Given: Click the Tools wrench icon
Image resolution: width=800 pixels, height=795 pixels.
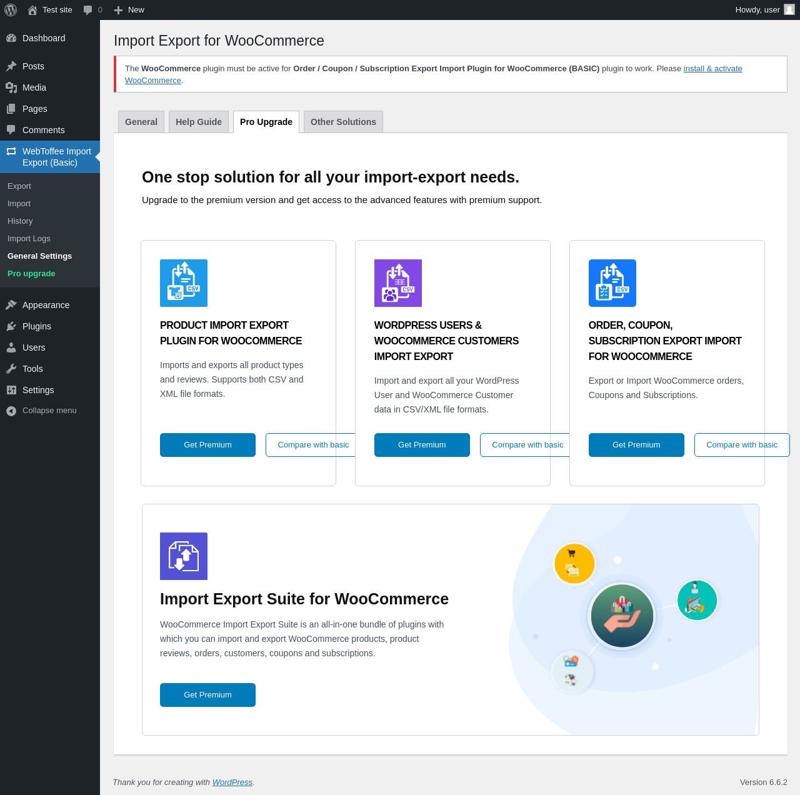Looking at the screenshot, I should [11, 369].
